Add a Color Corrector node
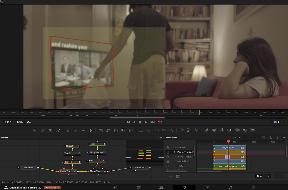The width and height of the screenshot is (288, 190). (x=68, y=130)
